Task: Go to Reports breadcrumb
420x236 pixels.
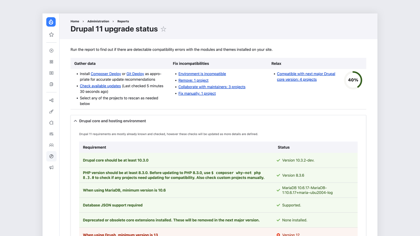Action: click(123, 21)
